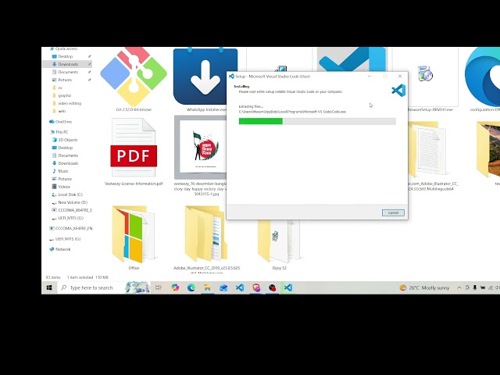This screenshot has height=375, width=500.
Task: Select the VSCode installer file behind the dialog
Action: [x=352, y=59]
